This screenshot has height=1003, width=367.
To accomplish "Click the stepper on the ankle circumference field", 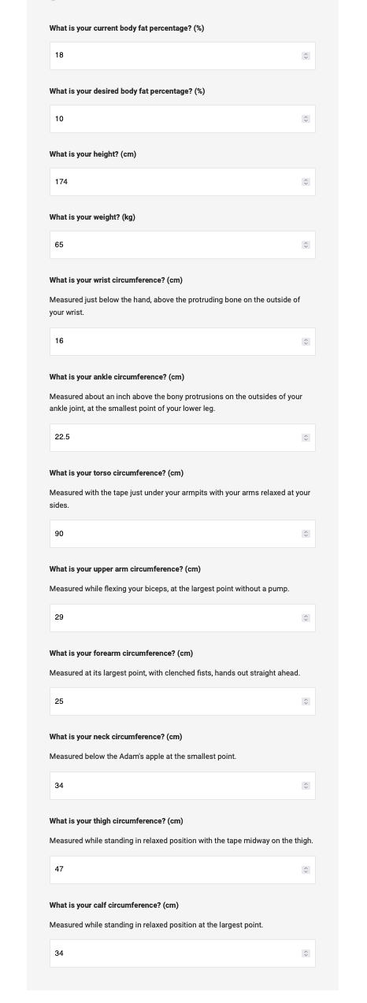I will click(306, 438).
